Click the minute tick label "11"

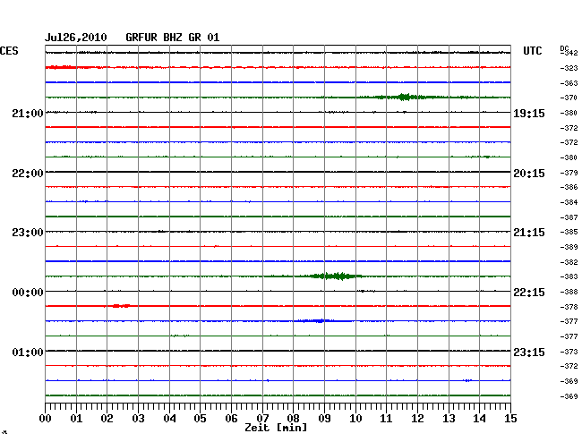(x=386, y=418)
